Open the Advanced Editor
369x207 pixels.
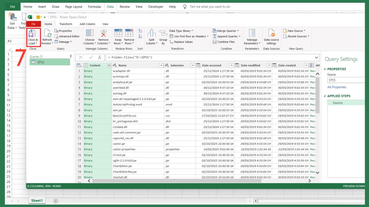(x=67, y=36)
